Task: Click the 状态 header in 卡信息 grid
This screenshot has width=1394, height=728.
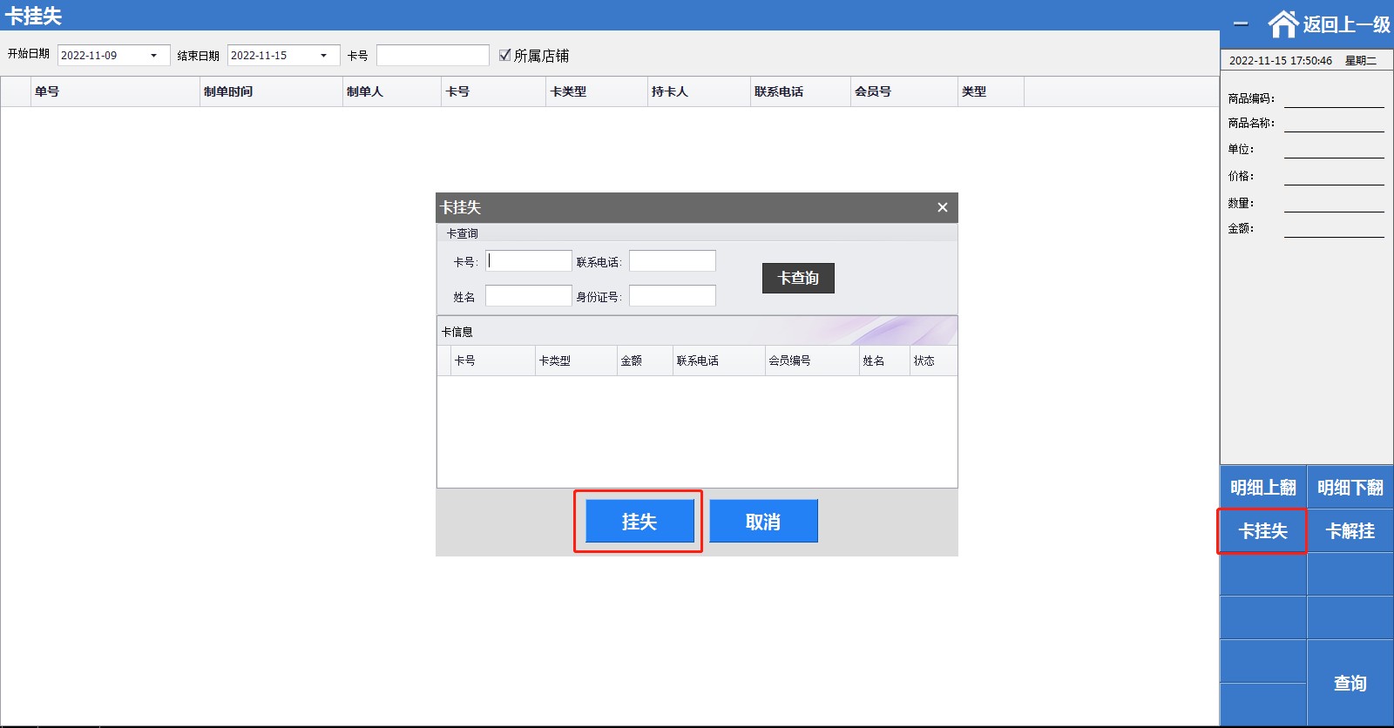Action: tap(933, 361)
